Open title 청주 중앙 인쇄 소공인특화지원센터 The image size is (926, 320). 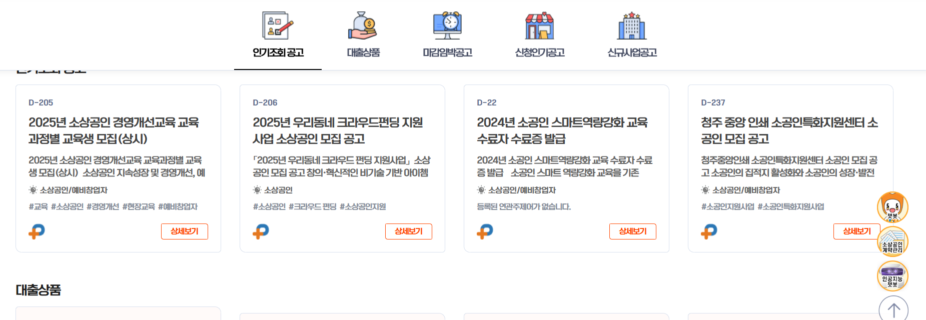[x=789, y=130]
